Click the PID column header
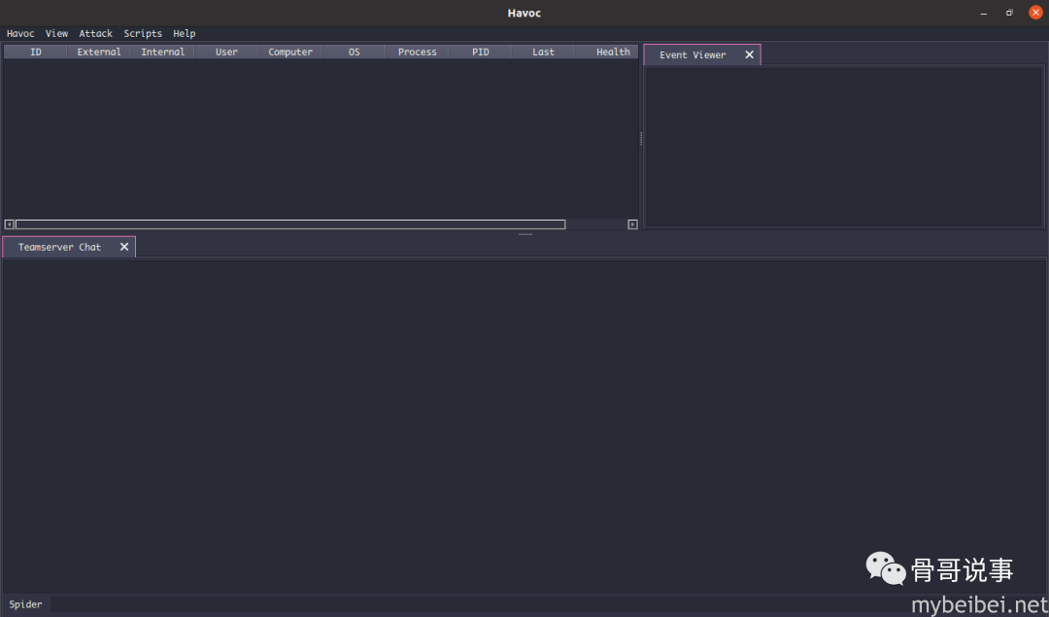 (x=481, y=52)
